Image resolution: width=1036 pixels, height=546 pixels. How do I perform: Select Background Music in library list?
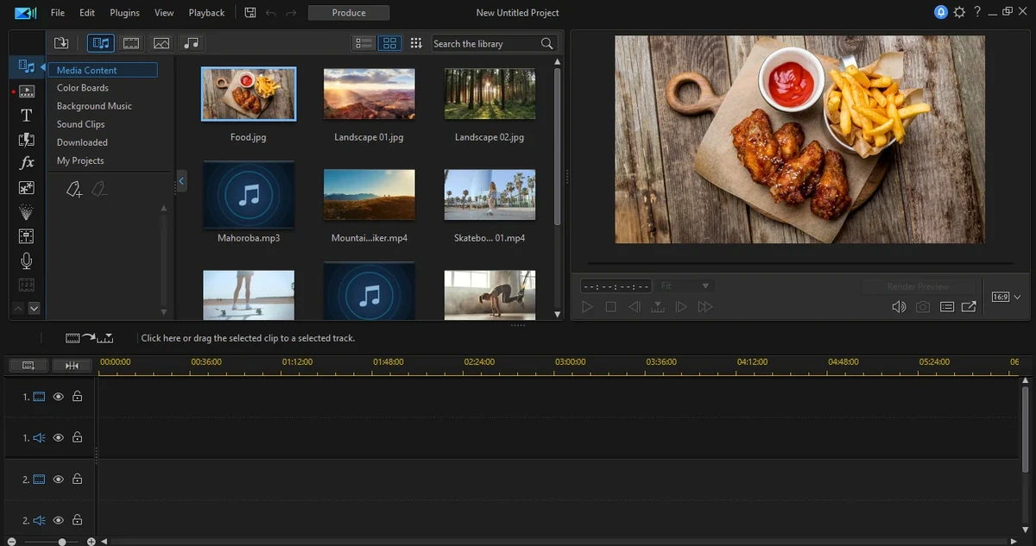tap(94, 106)
